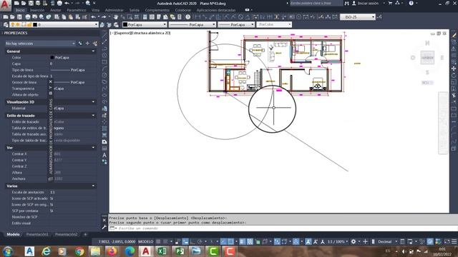
Task: Toggle lineweight display in status bar
Action: tap(243, 241)
